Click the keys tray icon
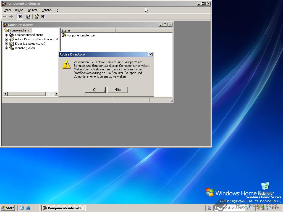Image resolution: width=283 pixels, height=212 pixels. point(258,208)
